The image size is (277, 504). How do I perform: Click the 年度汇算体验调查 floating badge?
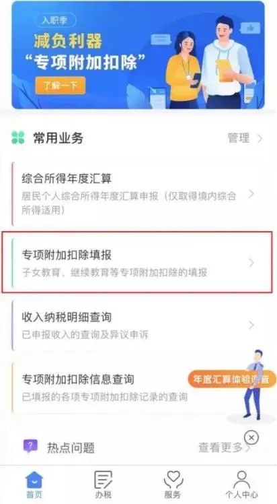click(233, 379)
